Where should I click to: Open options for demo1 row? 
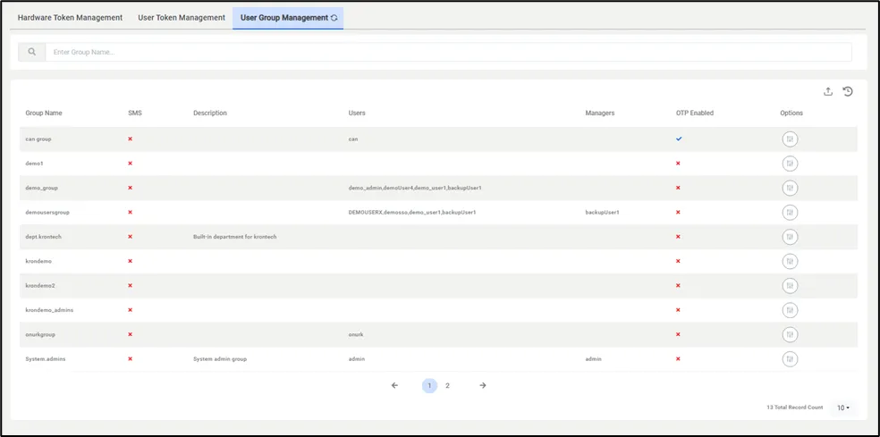click(x=790, y=164)
